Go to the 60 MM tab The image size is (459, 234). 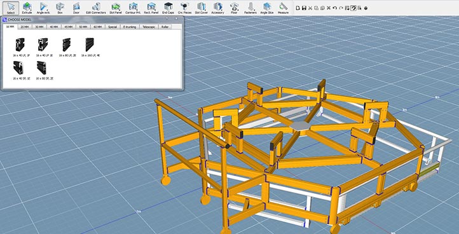click(x=98, y=27)
